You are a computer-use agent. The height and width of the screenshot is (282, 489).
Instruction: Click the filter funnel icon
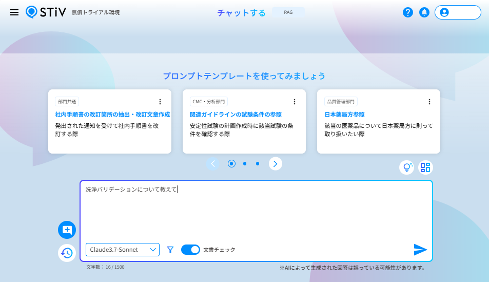click(x=170, y=250)
